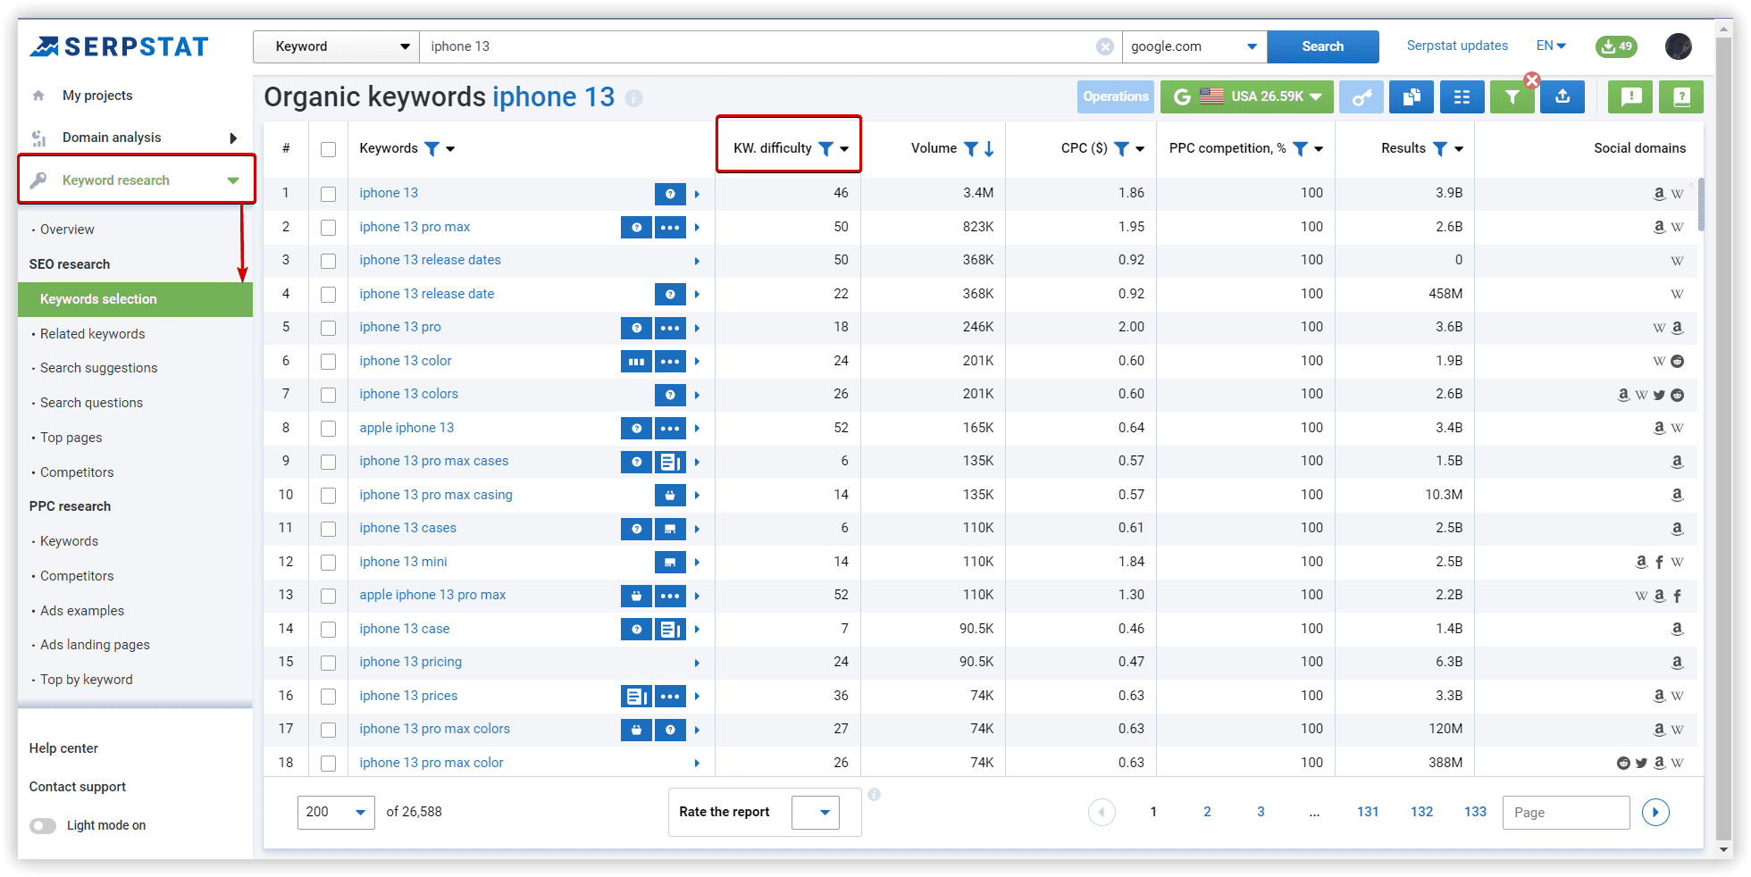
Task: Open My projects in sidebar
Action: (96, 96)
